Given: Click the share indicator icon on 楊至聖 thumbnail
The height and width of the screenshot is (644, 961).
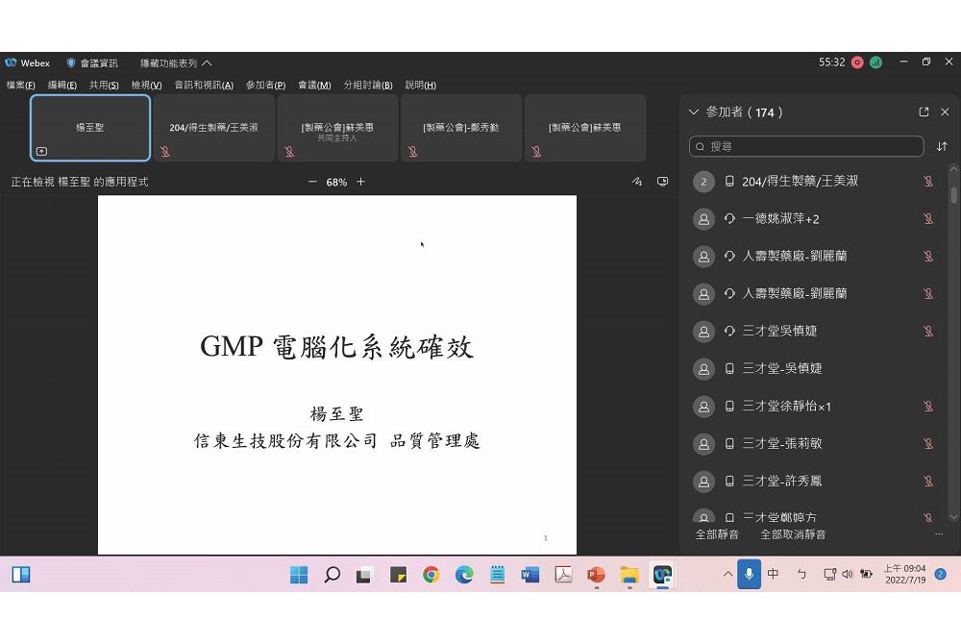Looking at the screenshot, I should 41,151.
